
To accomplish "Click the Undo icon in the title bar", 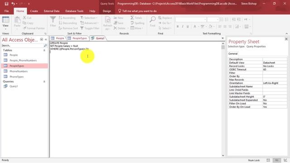I will [13, 4].
